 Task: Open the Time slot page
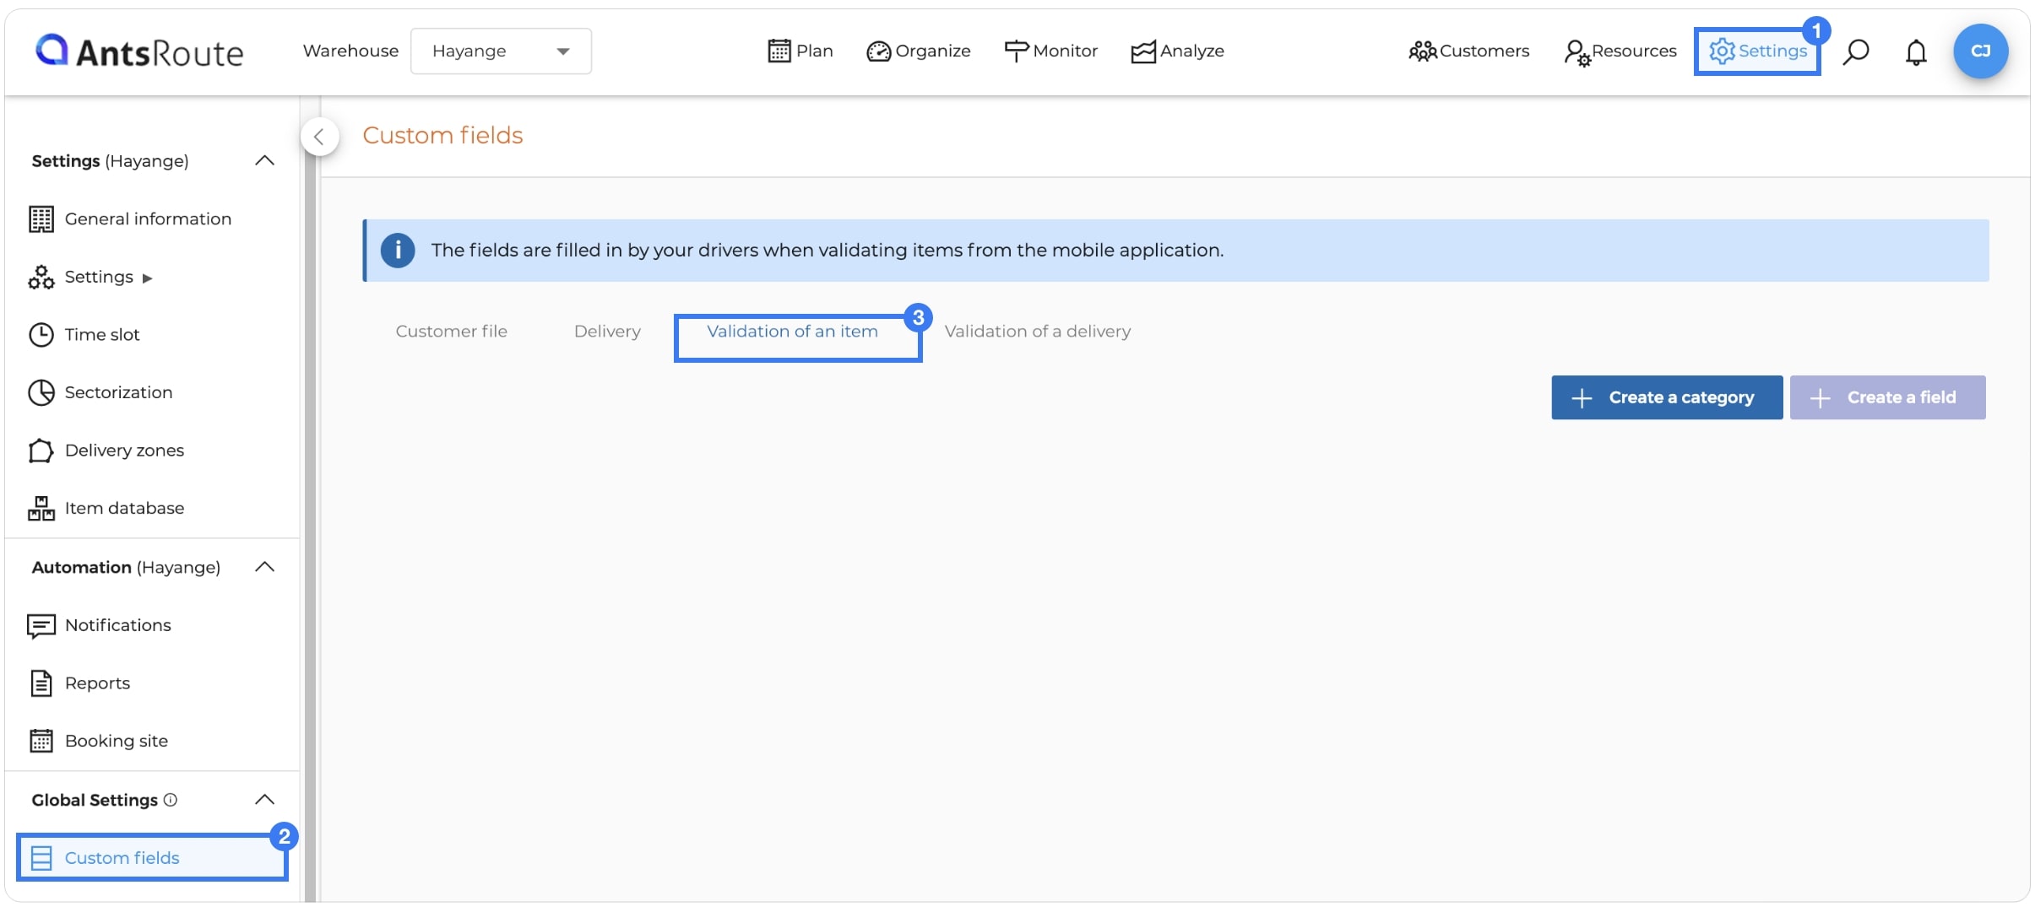102,335
